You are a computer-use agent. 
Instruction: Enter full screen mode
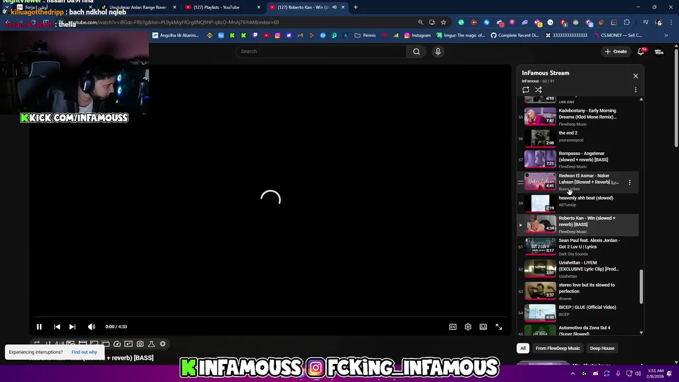(499, 327)
